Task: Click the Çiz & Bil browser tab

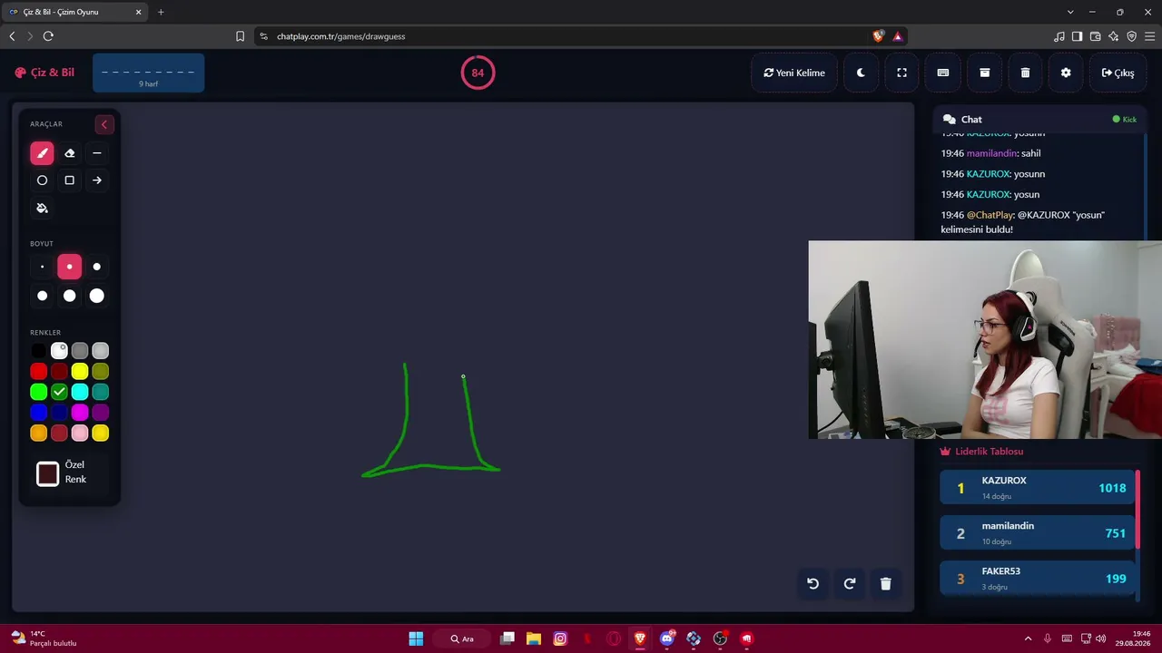Action: point(74,12)
